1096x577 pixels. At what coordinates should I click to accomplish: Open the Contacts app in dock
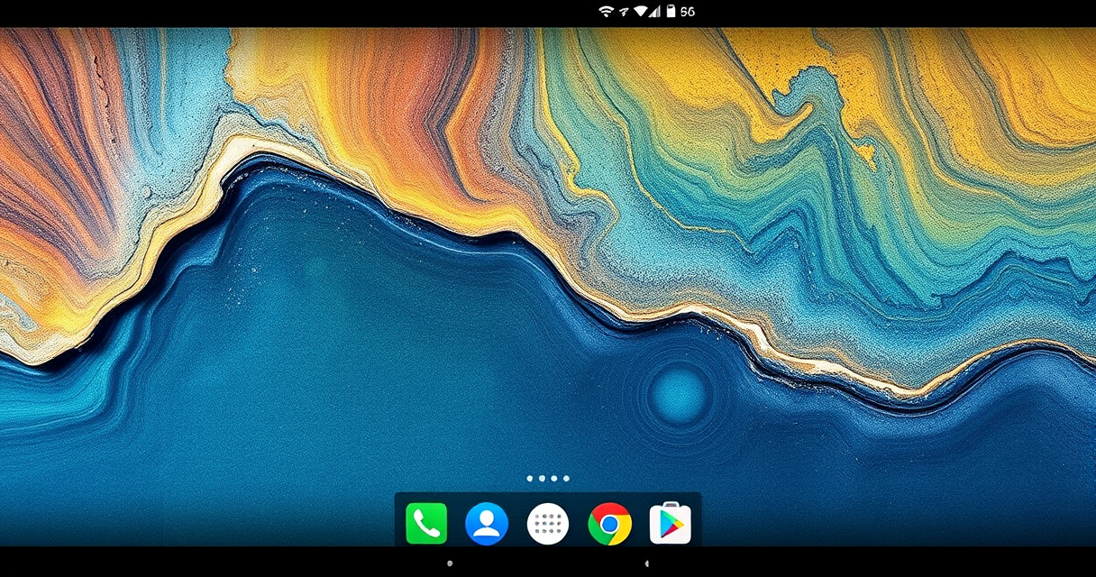tap(487, 524)
